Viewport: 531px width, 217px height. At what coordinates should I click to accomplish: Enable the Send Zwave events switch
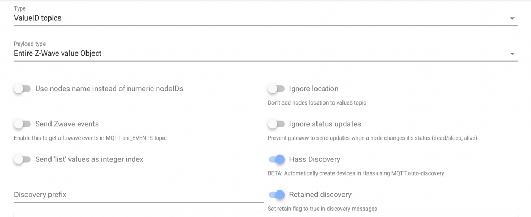22,124
